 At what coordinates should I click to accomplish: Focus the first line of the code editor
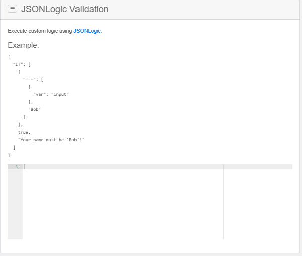point(121,167)
